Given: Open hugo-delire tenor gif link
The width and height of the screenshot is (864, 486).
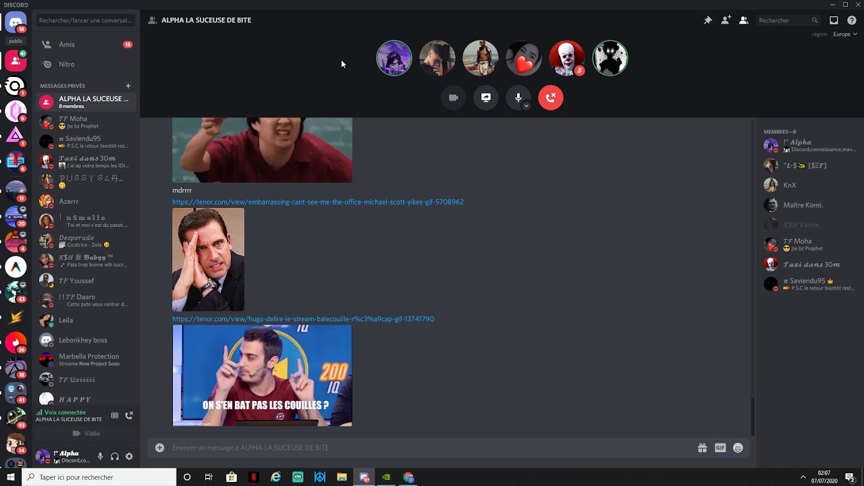Looking at the screenshot, I should click(303, 319).
